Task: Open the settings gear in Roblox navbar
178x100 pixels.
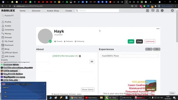Action: coord(172,11)
